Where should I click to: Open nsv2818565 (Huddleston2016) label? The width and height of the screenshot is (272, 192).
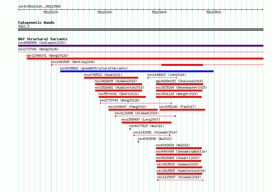(181, 171)
